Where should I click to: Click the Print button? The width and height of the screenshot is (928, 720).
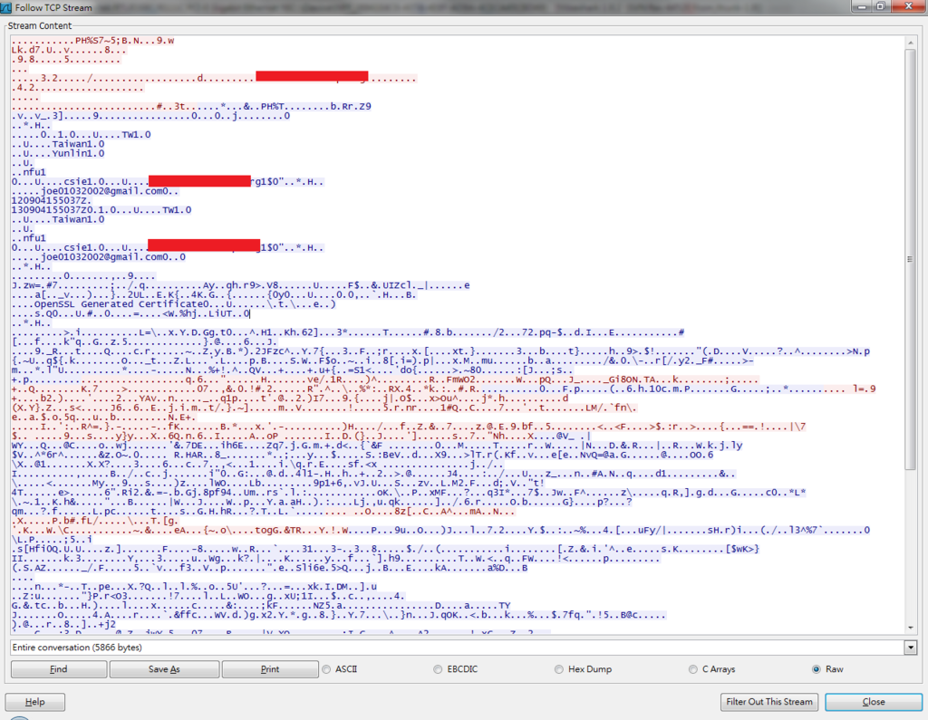point(270,669)
